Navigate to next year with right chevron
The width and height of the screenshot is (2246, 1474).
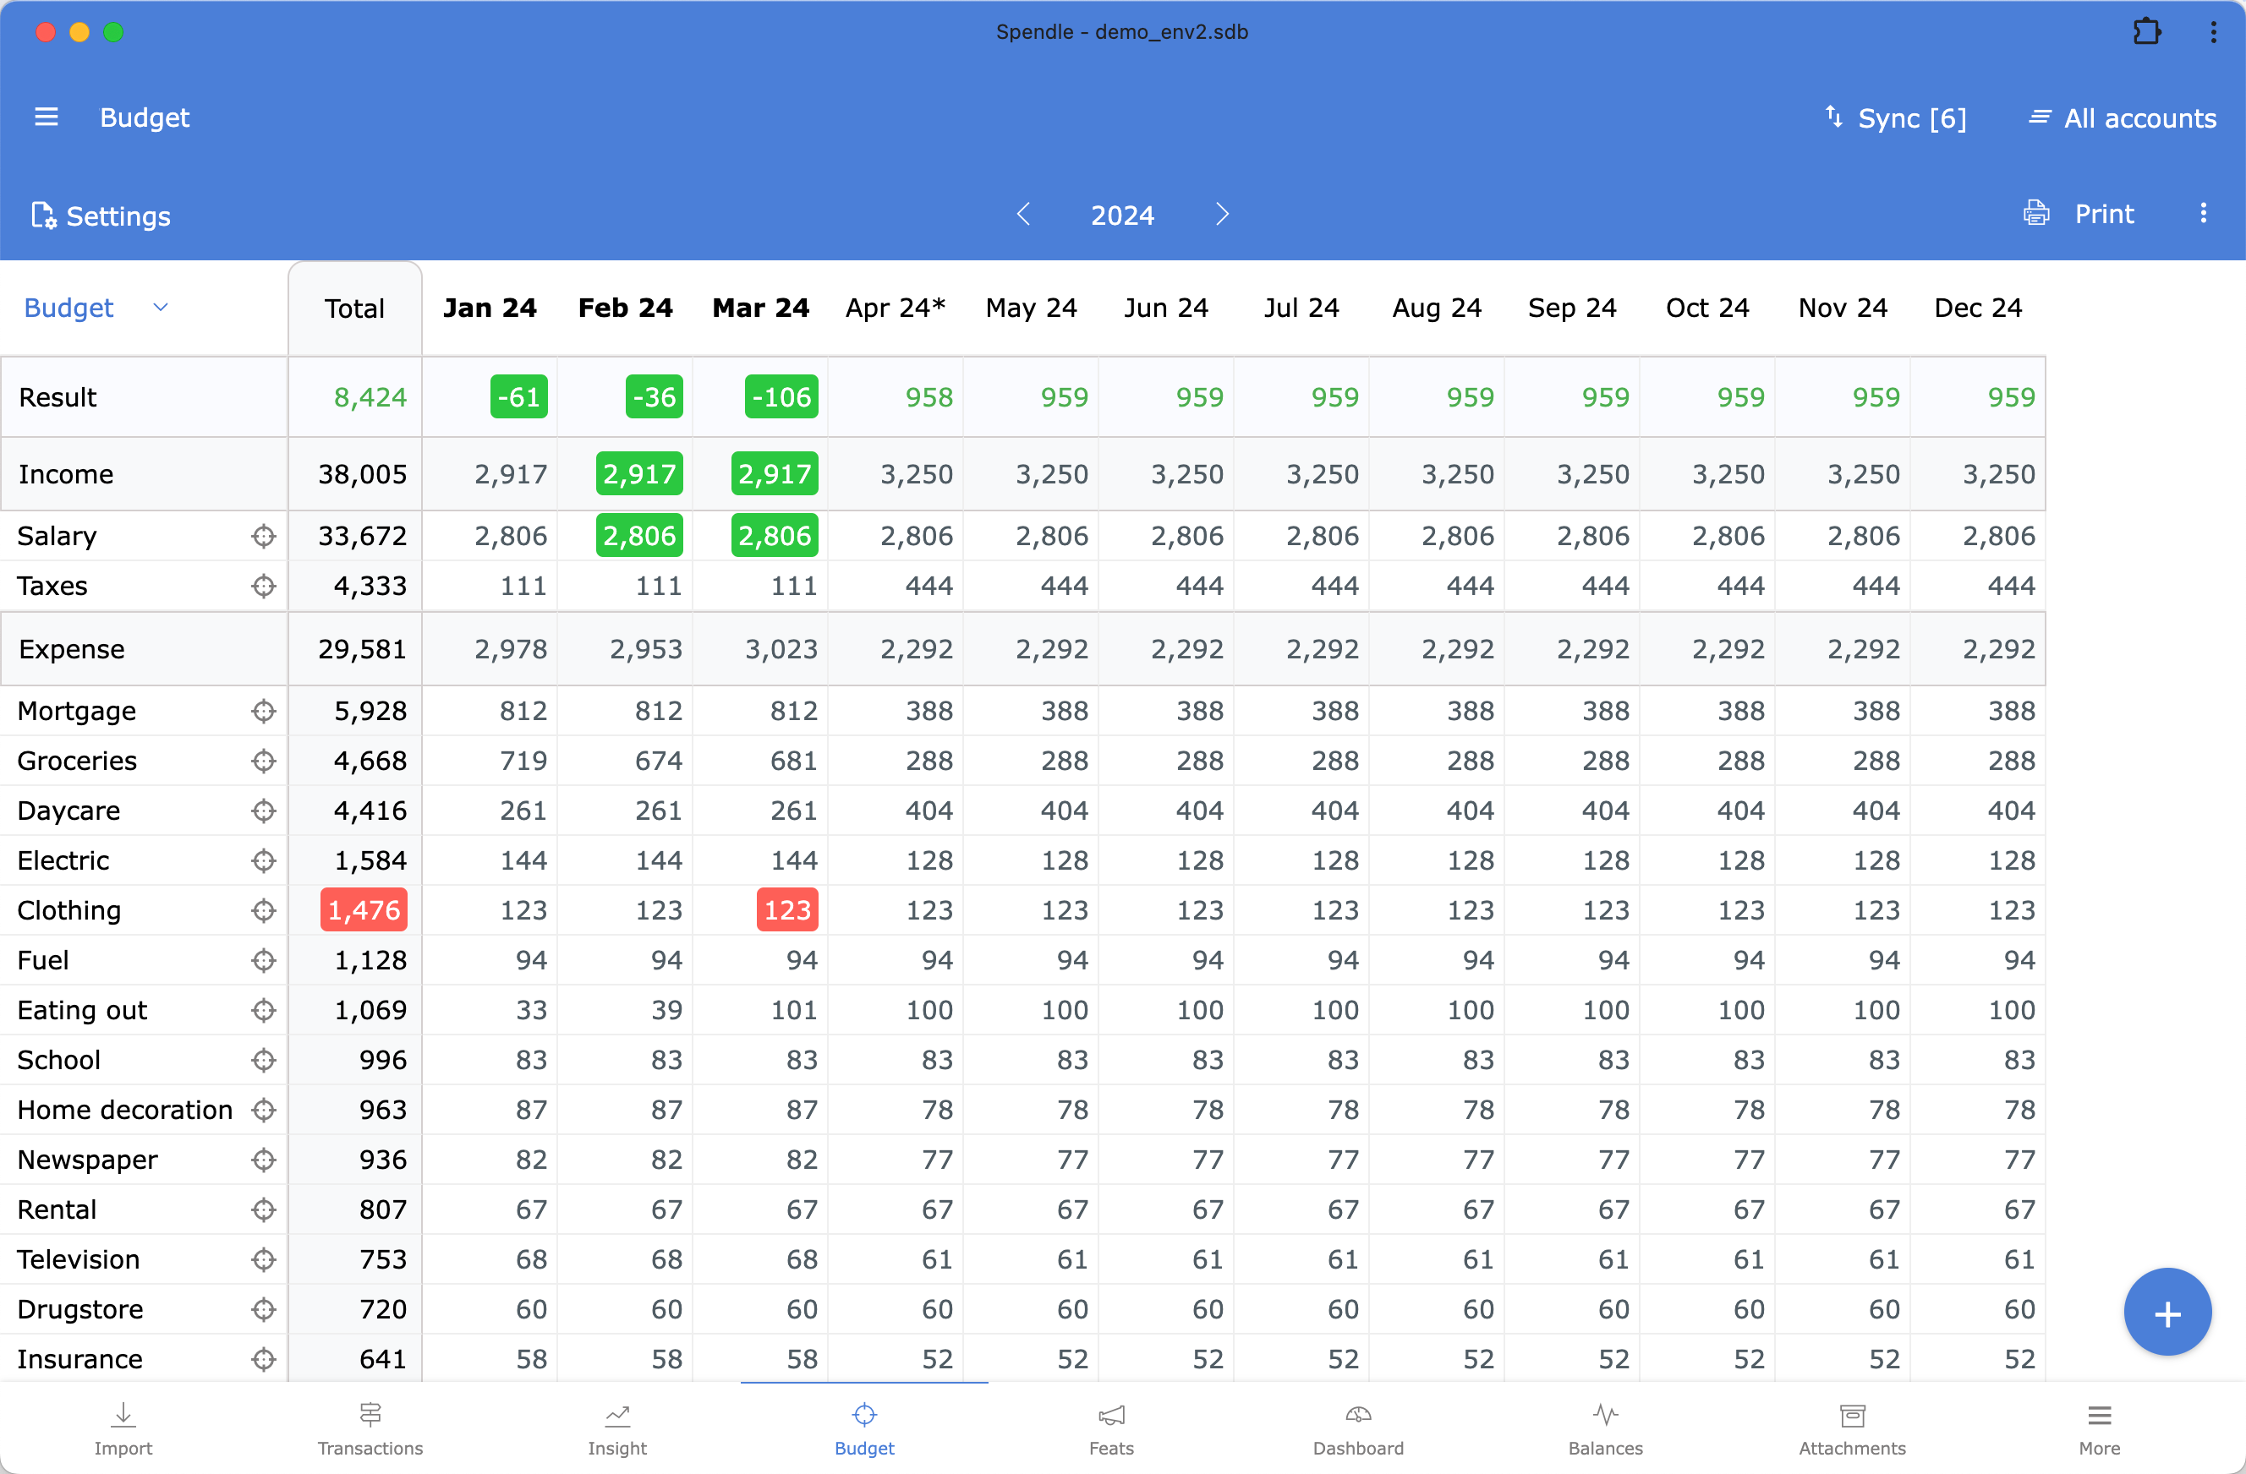[x=1223, y=214]
